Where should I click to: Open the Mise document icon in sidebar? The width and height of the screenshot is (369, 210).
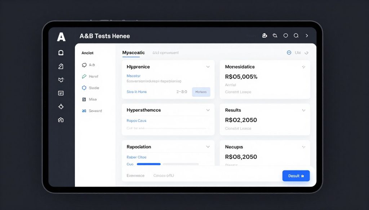pos(83,99)
